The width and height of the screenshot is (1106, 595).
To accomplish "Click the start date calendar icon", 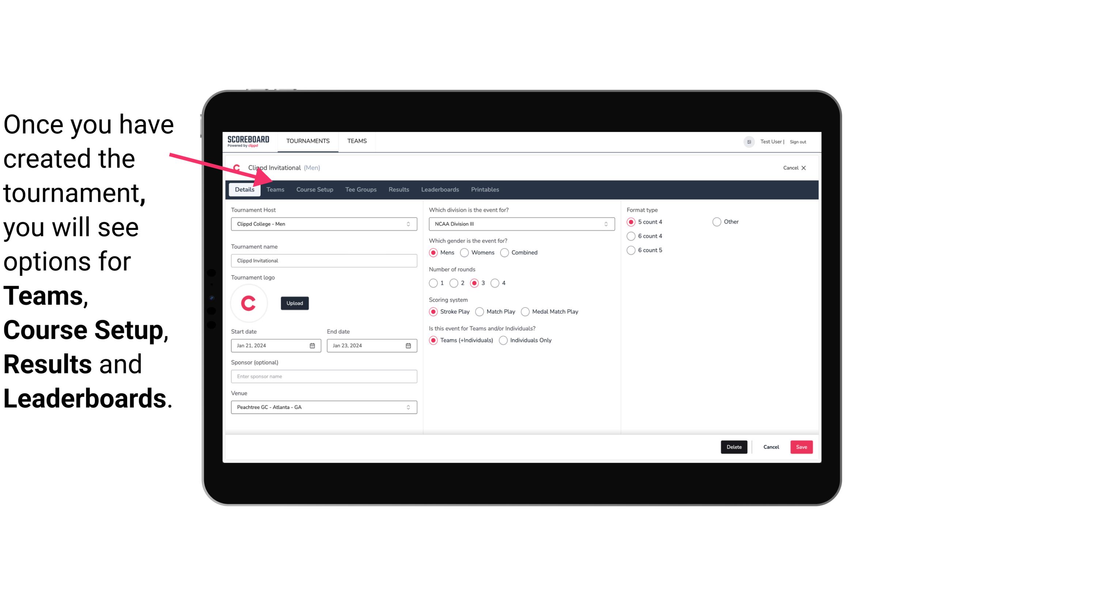I will point(313,345).
